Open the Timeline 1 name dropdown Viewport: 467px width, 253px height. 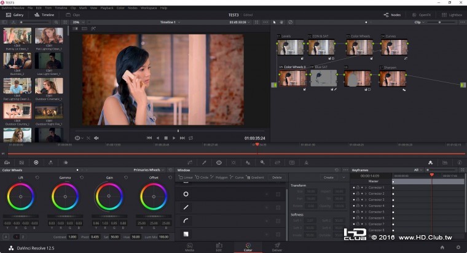click(169, 22)
